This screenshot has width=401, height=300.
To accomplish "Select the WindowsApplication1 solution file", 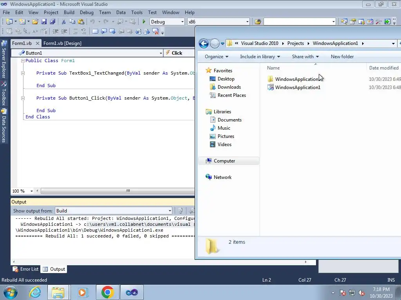I will [x=294, y=87].
